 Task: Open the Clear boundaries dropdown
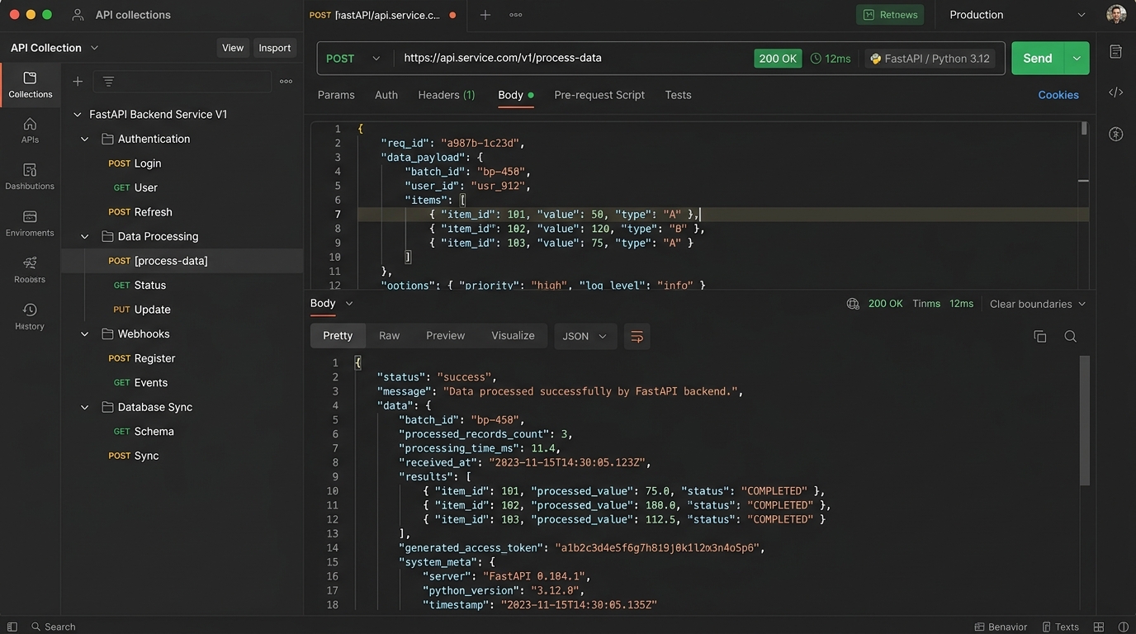(1038, 304)
